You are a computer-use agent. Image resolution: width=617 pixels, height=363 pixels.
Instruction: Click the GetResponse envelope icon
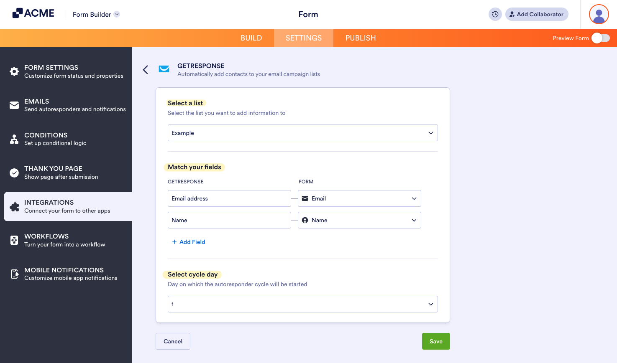click(164, 69)
